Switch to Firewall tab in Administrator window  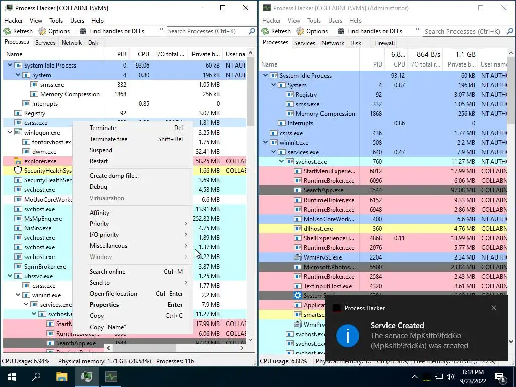(384, 43)
